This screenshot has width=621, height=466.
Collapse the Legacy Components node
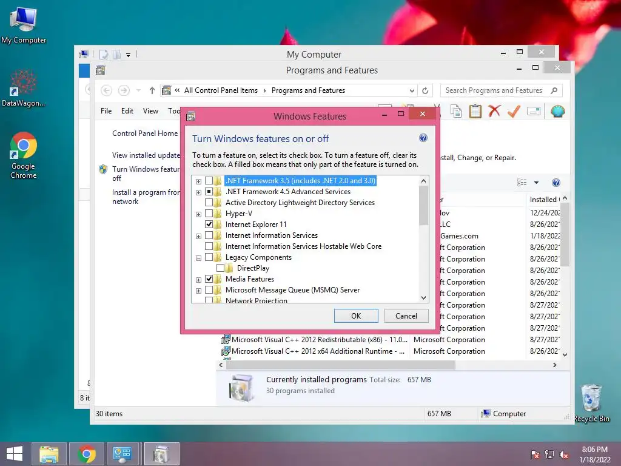[198, 258]
